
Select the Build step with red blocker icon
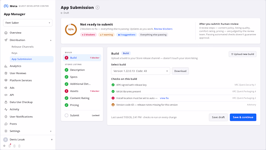click(82, 58)
